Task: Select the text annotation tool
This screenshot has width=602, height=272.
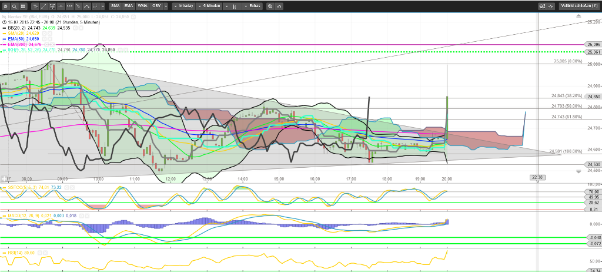Action: (35, 6)
